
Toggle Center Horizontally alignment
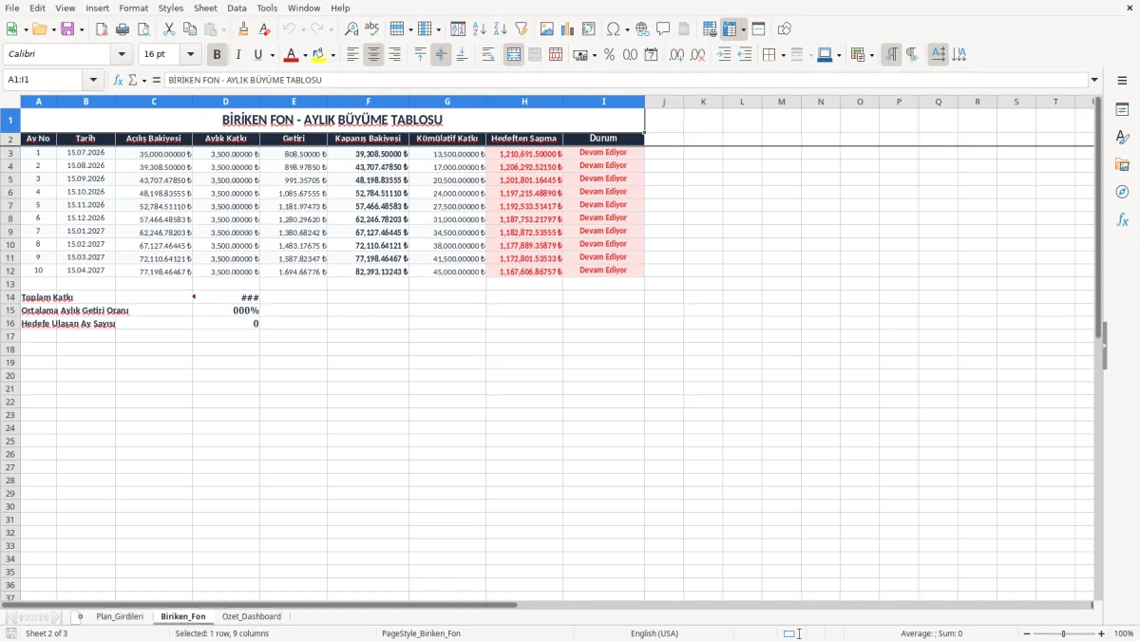(373, 55)
